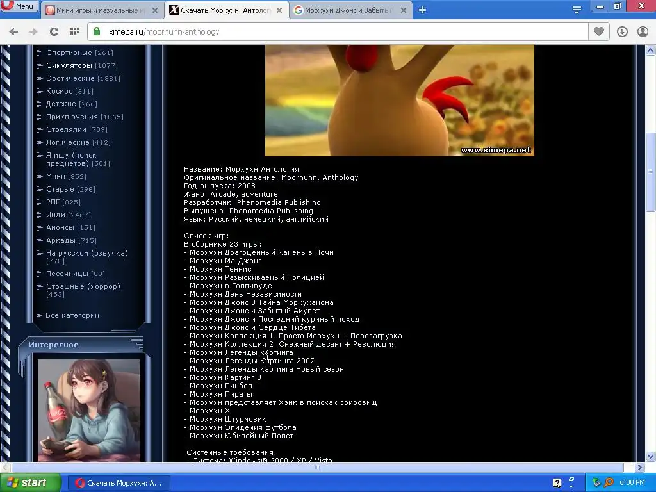Open the Speed Dial grid
Image resolution: width=656 pixels, height=492 pixels.
[x=75, y=32]
